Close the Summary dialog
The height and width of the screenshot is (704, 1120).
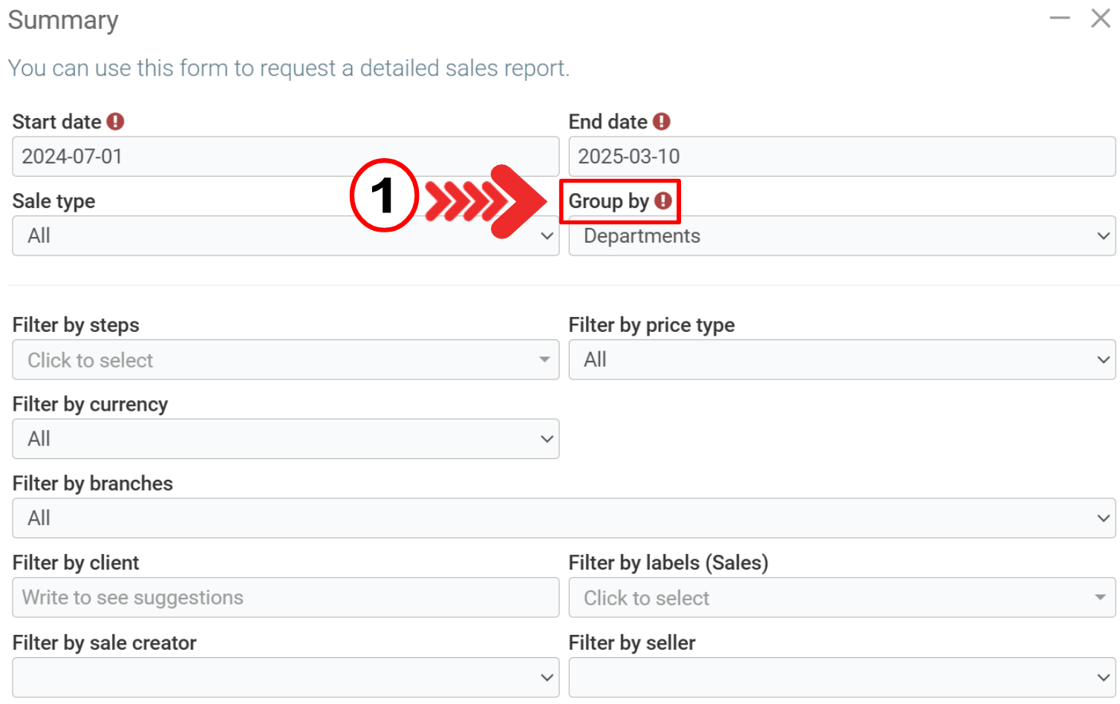[1101, 18]
